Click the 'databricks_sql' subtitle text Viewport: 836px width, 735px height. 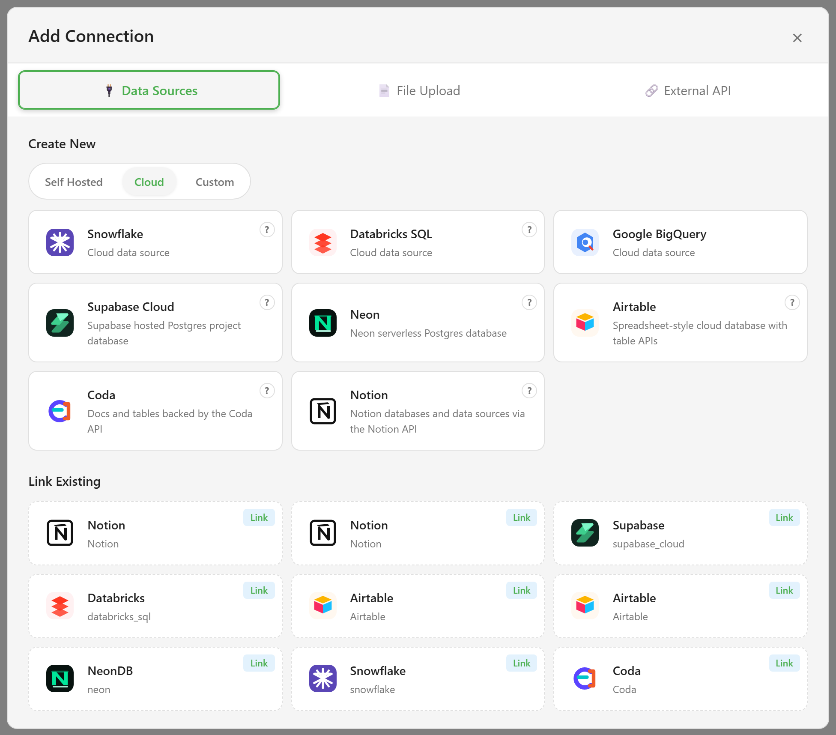(119, 617)
